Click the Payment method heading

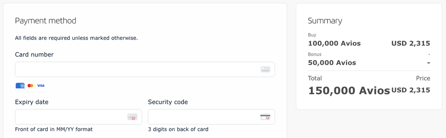click(x=45, y=21)
